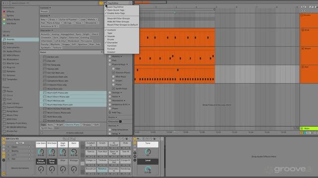This screenshot has height=178, width=318.
Task: Check the Clav tag checkbox
Action: click(x=113, y=69)
